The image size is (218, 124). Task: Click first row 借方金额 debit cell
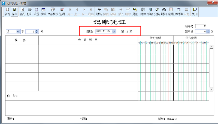[156, 50]
